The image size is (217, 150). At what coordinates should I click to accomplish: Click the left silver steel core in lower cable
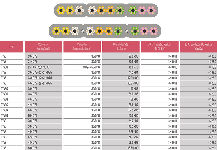(82, 30)
